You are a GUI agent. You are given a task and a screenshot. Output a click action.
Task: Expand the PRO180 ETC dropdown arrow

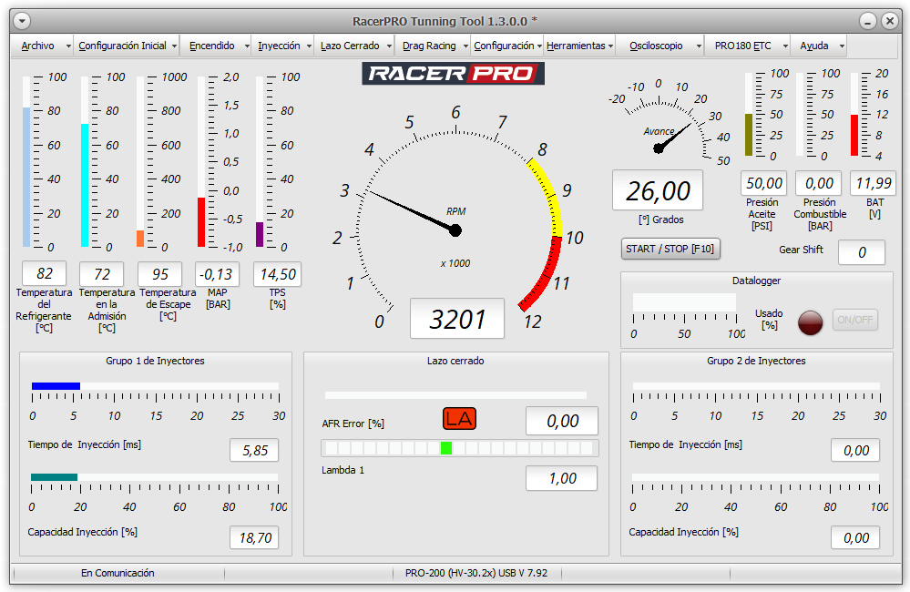[x=785, y=46]
